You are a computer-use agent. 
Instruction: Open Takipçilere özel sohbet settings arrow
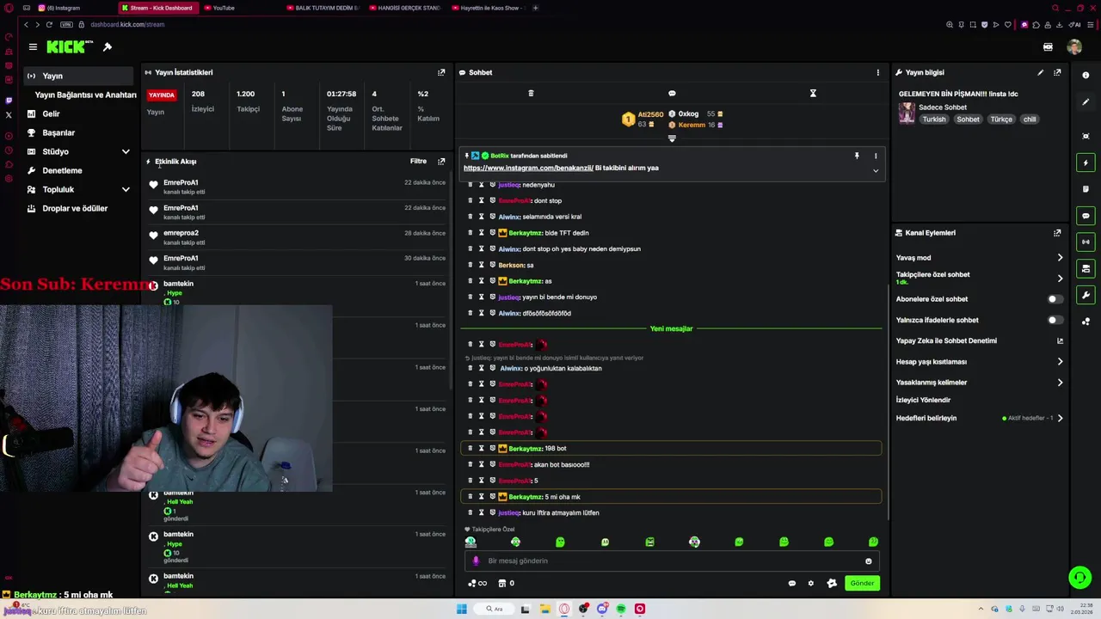1060,279
